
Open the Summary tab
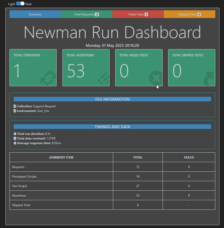pos(35,14)
